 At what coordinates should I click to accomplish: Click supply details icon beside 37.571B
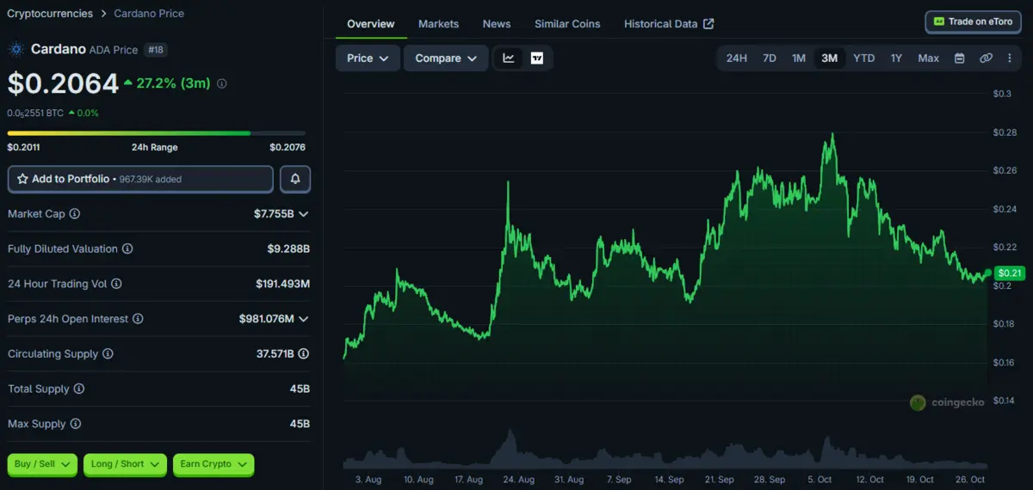click(304, 353)
